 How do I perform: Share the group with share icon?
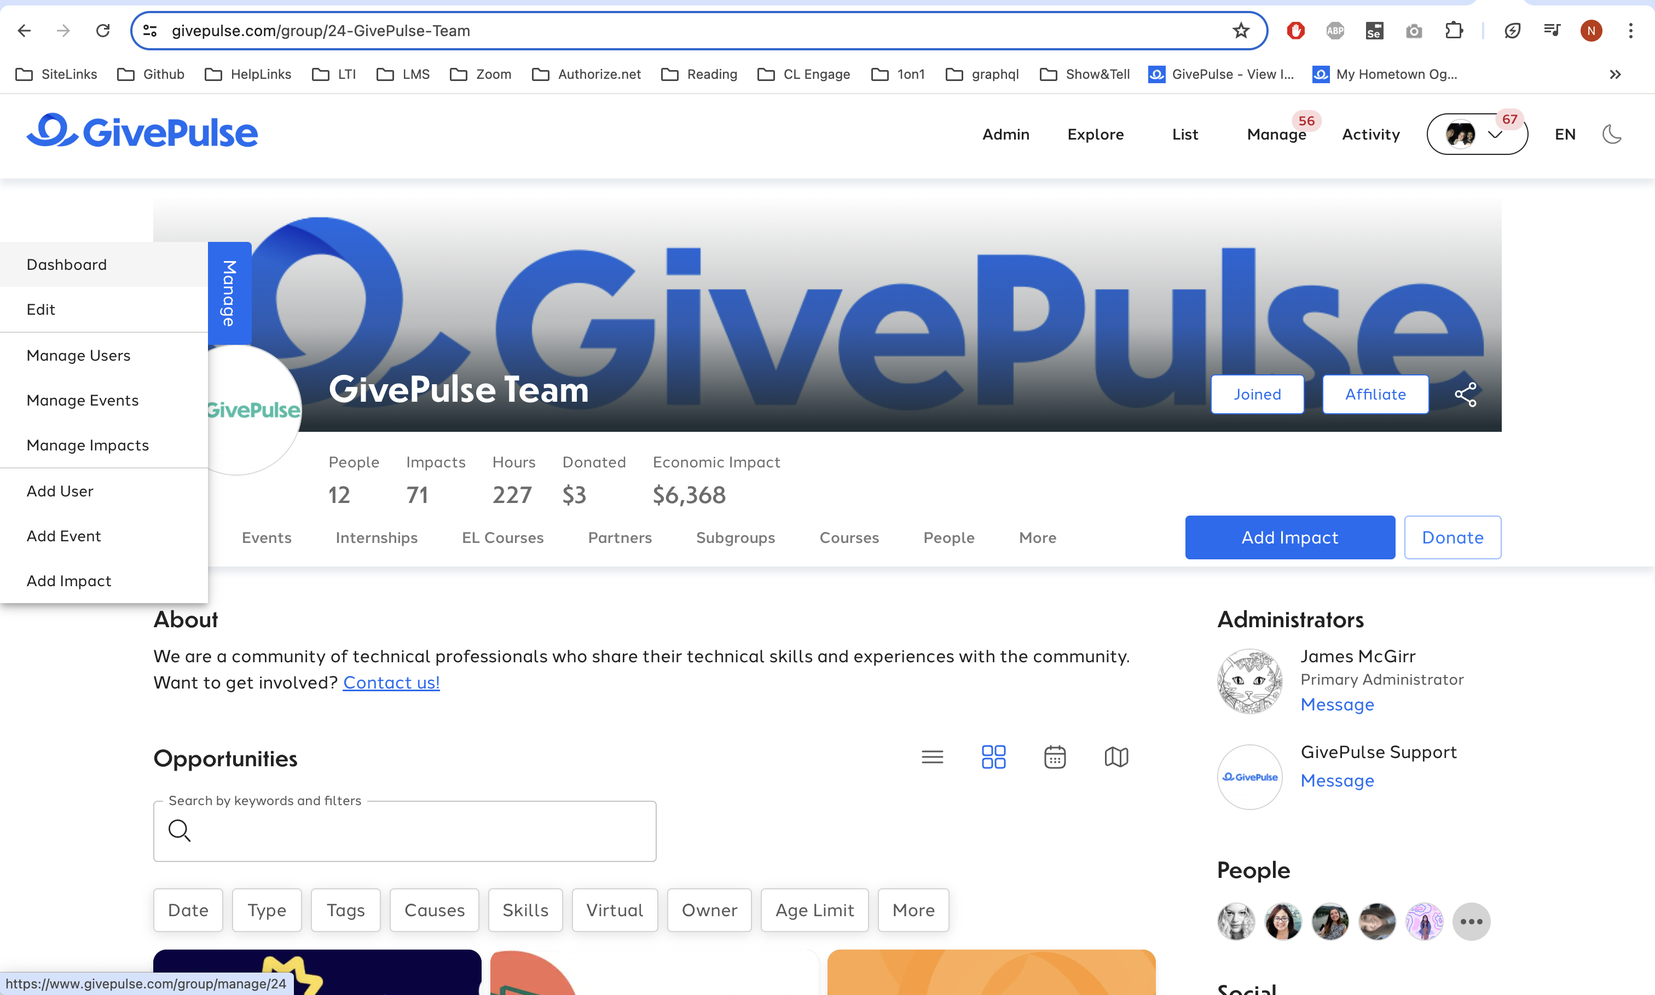coord(1465,394)
